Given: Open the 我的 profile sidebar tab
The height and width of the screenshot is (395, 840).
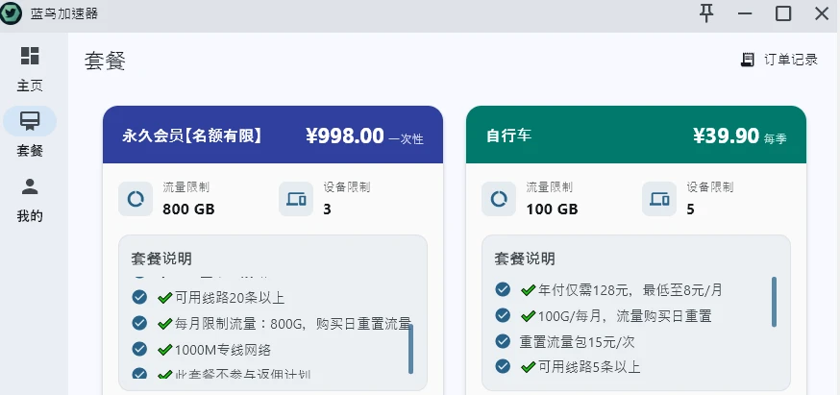Looking at the screenshot, I should 30,198.
